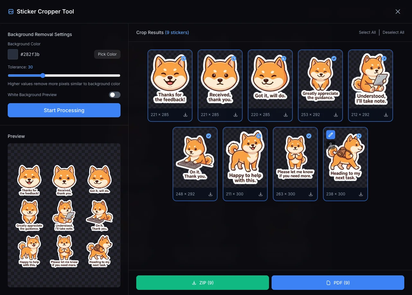Click the Start Processing button
412x295 pixels.
click(64, 110)
